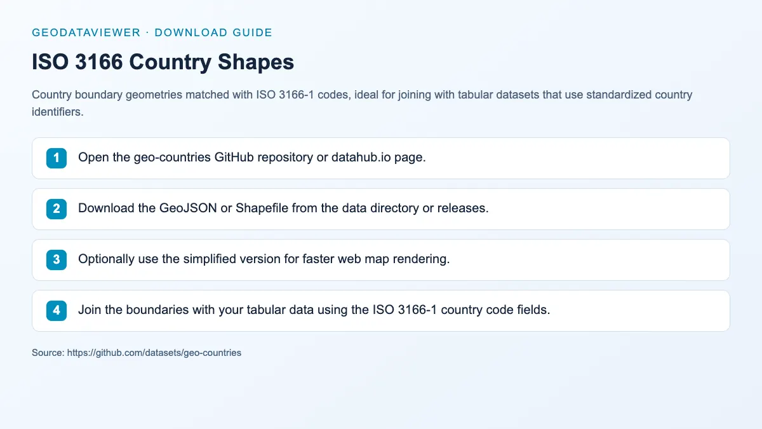Screen dimensions: 762x429
Task: Click 'Download the GeoJSON or Shapefile' step text
Action: (x=283, y=208)
